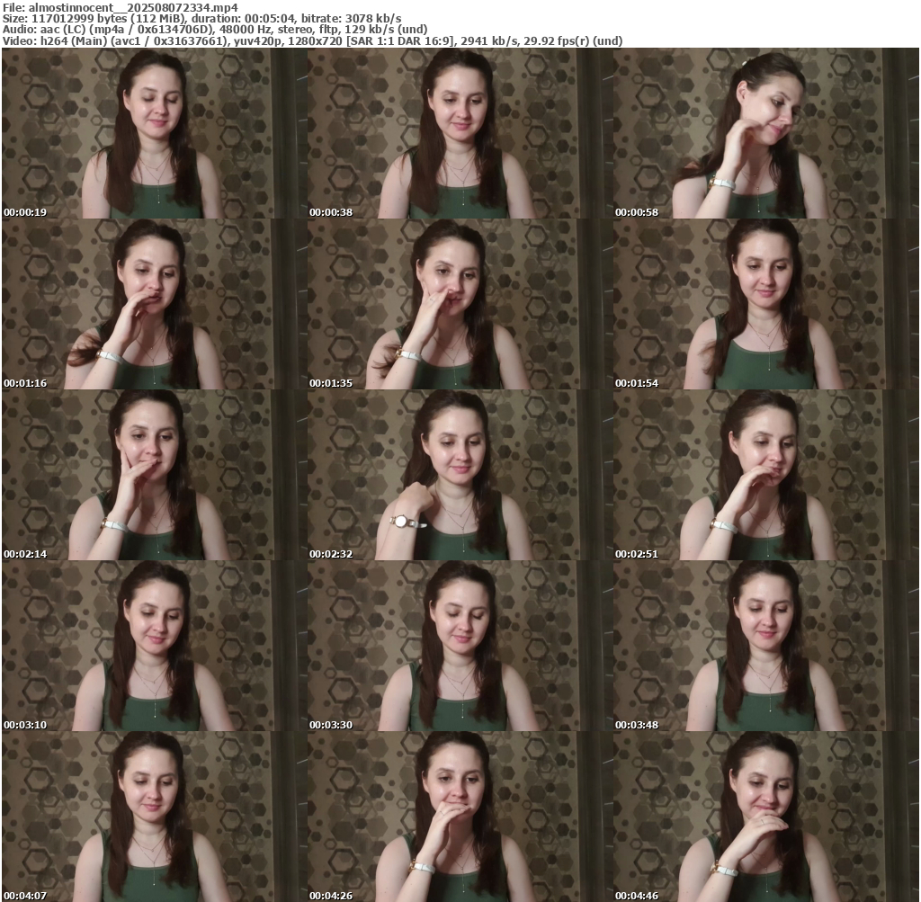
Task: Click the thumbnail labeled 00:01:54
Action: click(x=765, y=304)
